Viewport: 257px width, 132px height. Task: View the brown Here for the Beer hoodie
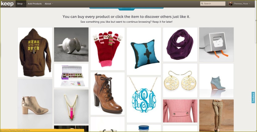(x=35, y=52)
